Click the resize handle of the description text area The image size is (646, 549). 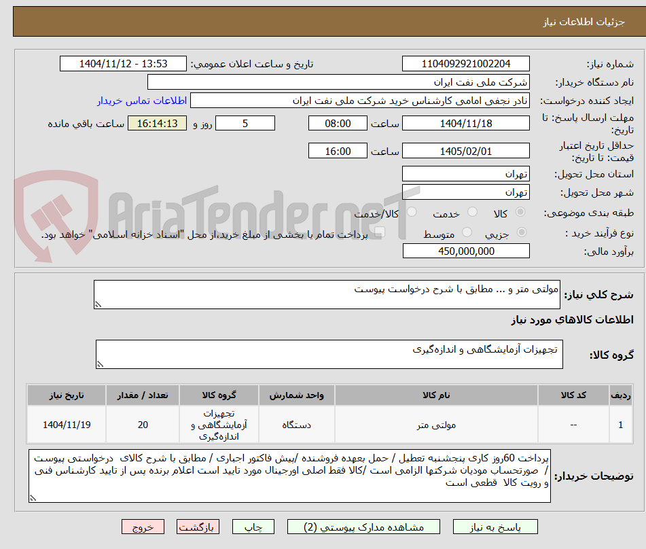click(98, 304)
